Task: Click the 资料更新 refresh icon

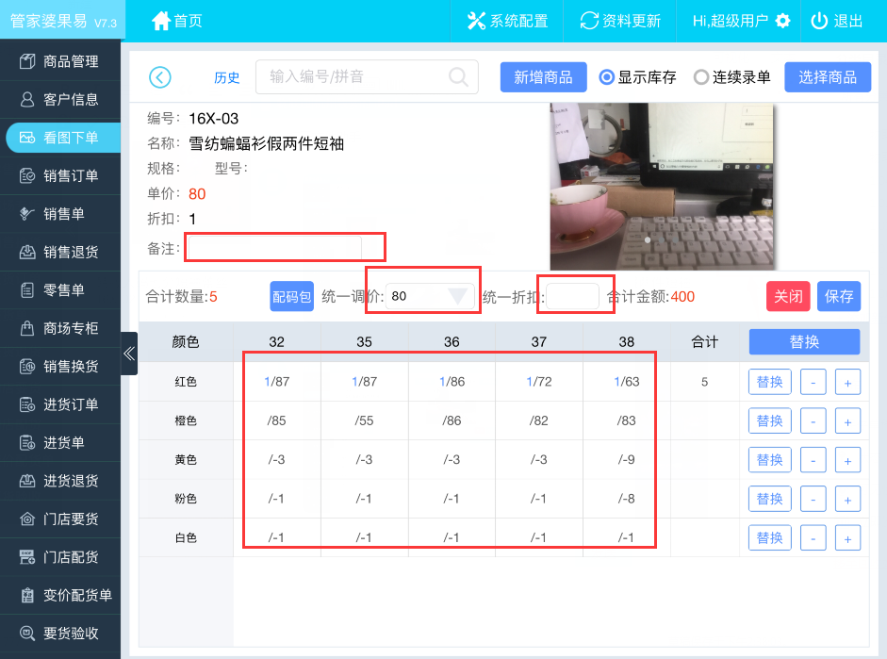Action: tap(589, 21)
